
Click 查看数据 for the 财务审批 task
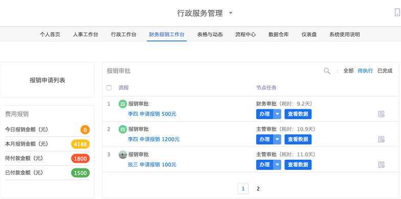point(298,114)
